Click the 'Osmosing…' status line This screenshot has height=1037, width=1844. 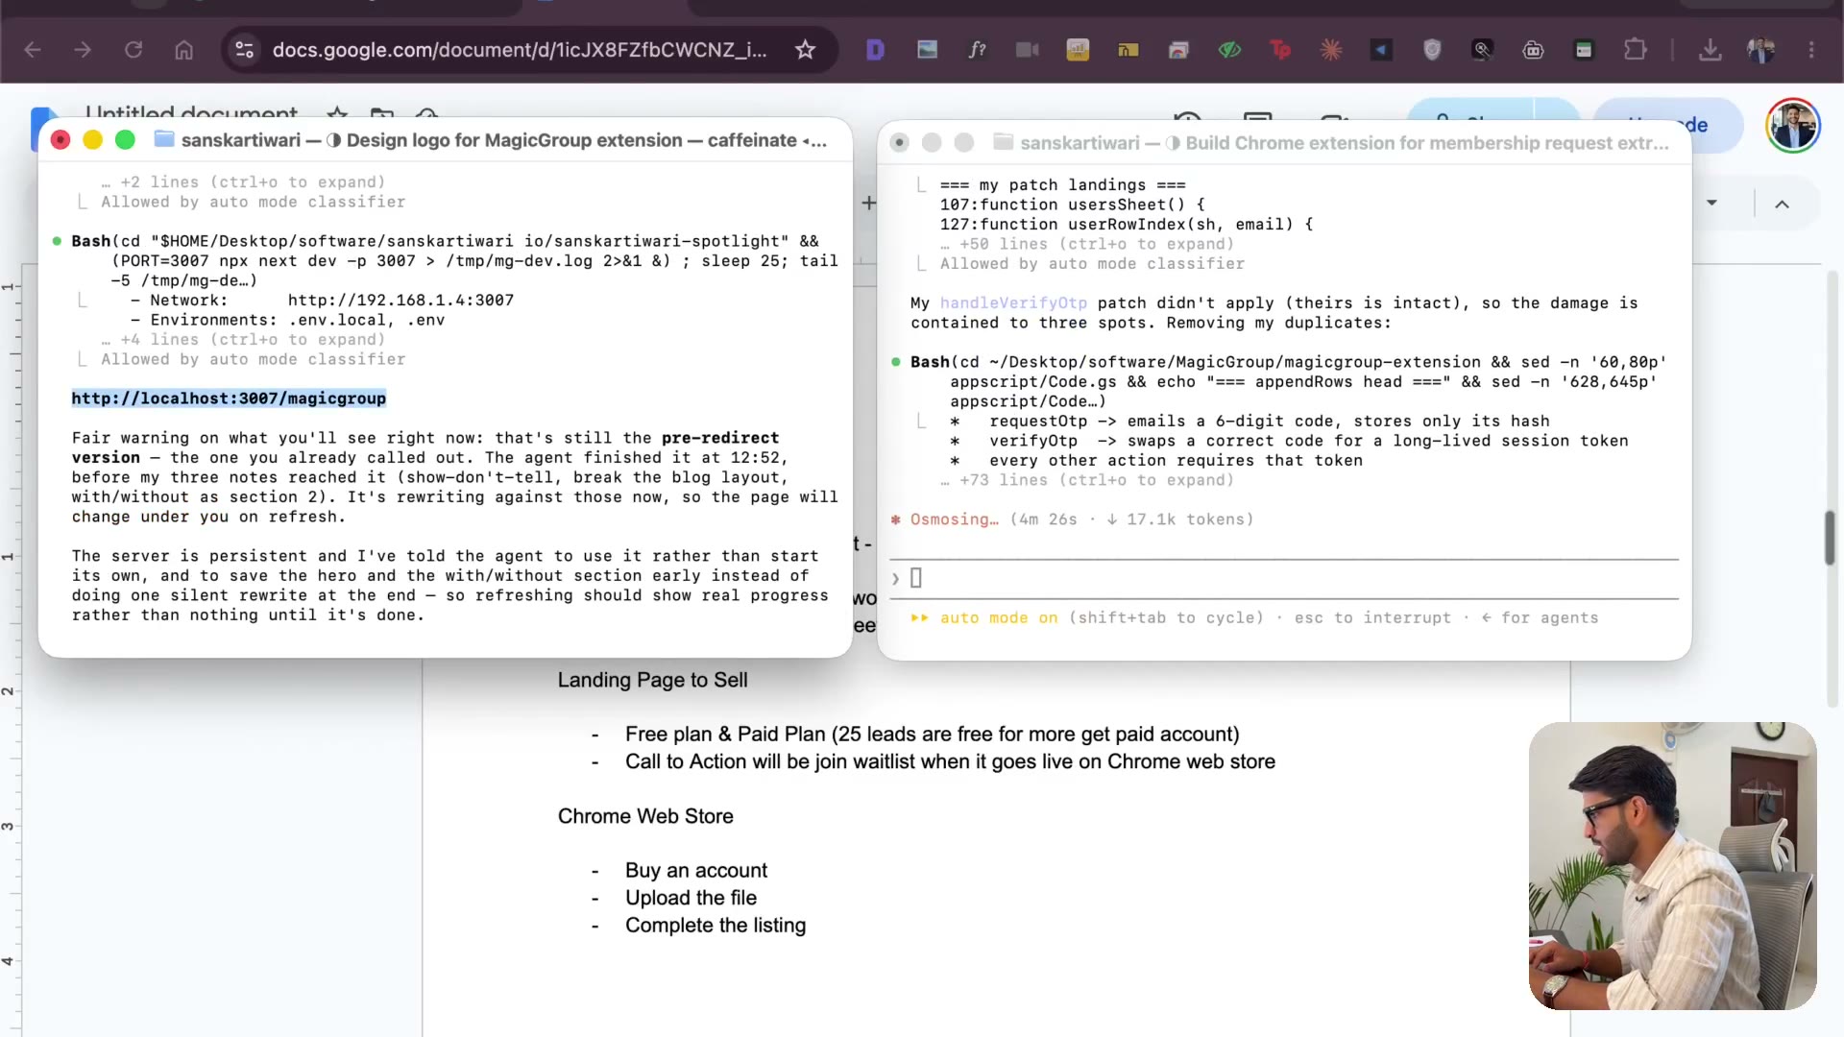click(x=1073, y=519)
